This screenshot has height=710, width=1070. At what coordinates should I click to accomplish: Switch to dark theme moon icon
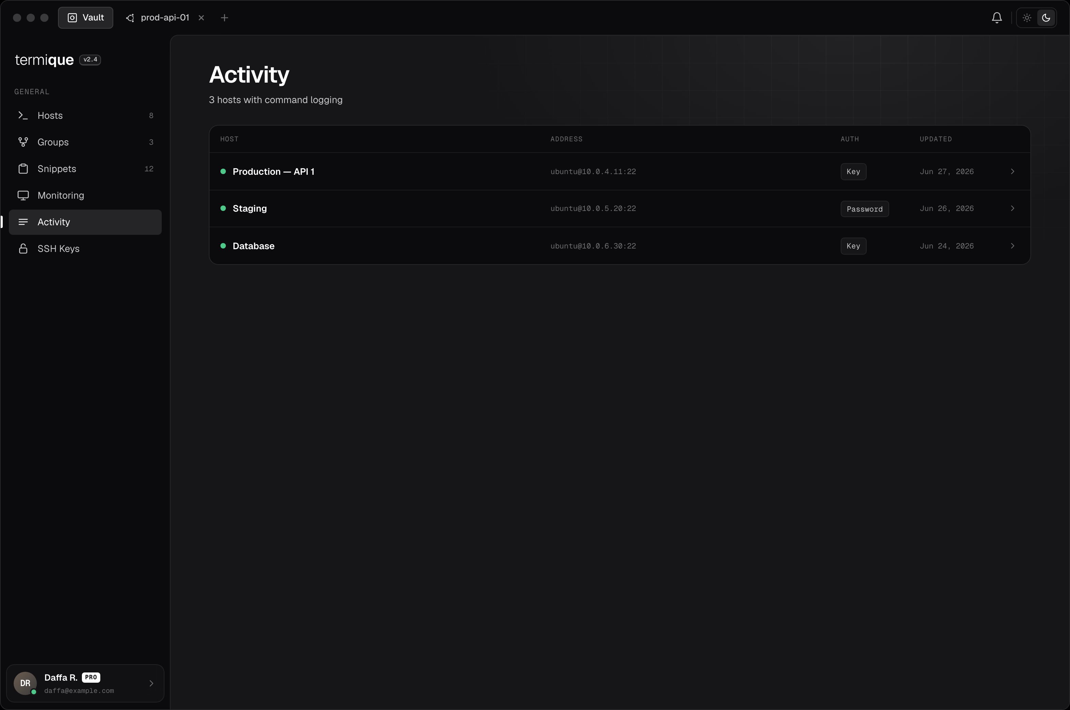1046,18
